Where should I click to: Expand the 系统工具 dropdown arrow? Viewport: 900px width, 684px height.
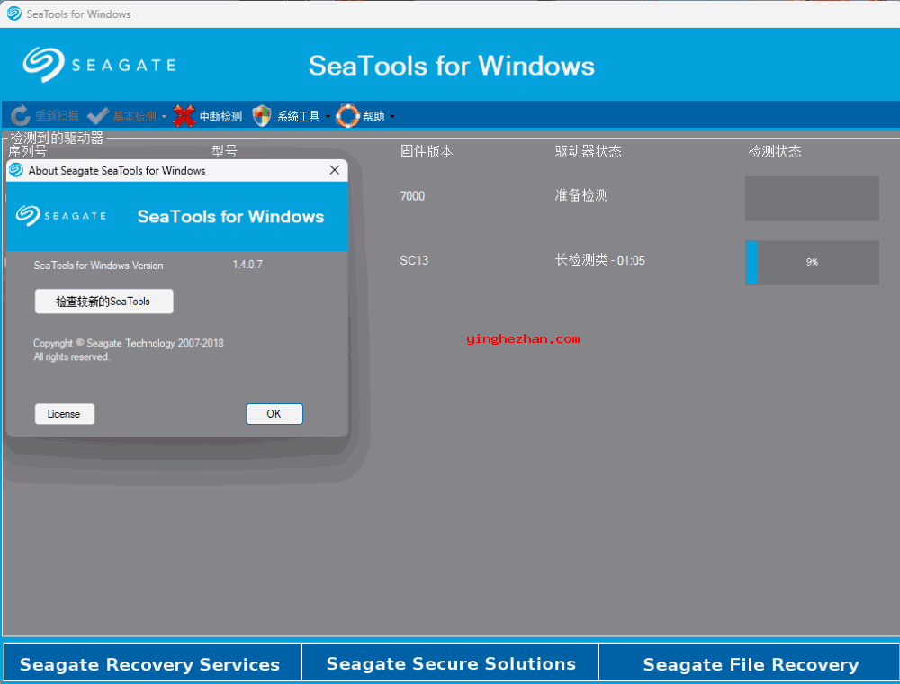coord(328,116)
